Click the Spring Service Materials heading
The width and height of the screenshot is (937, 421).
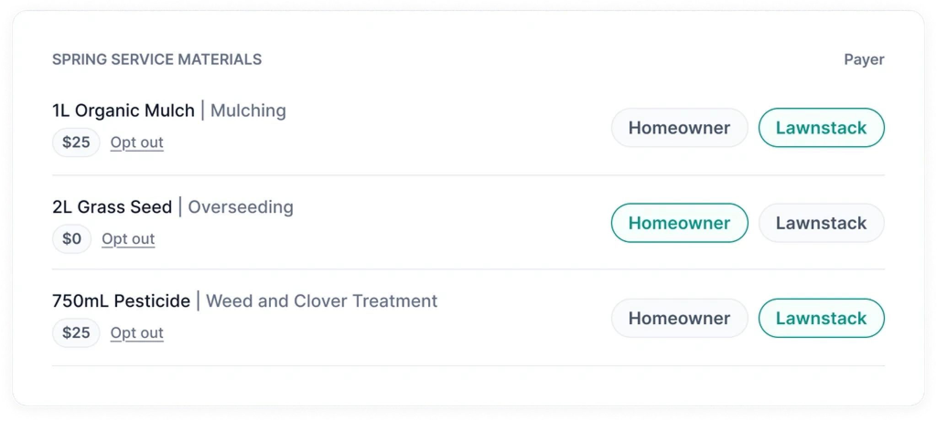(157, 59)
